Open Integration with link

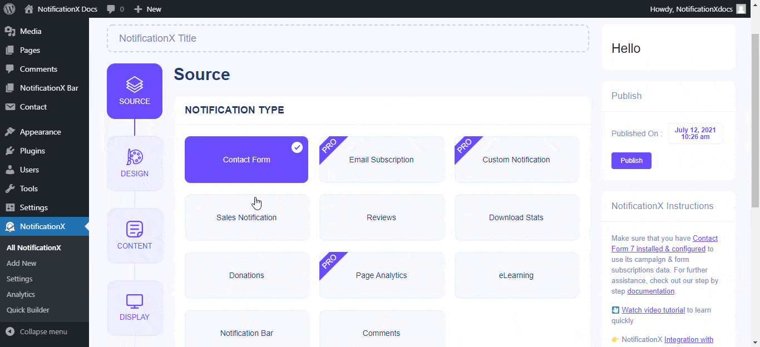688,340
